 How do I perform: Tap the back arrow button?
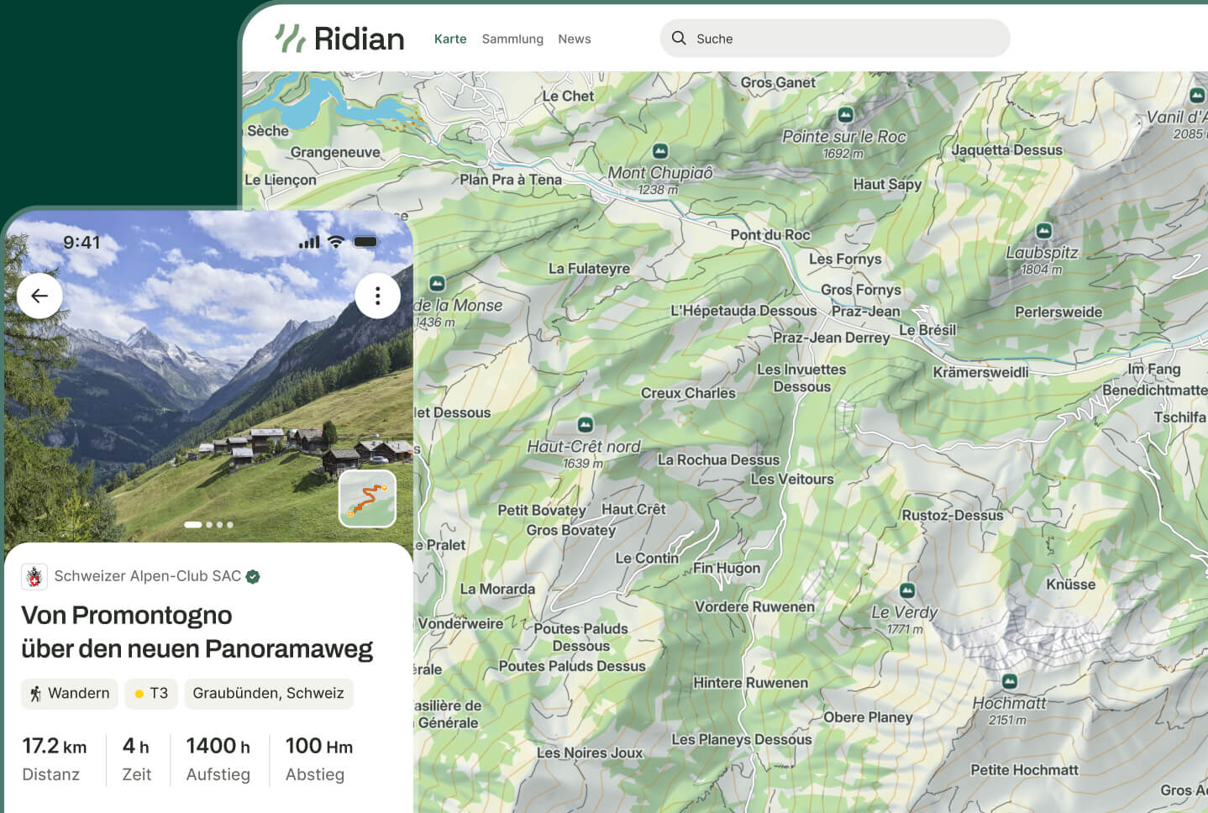tap(39, 296)
